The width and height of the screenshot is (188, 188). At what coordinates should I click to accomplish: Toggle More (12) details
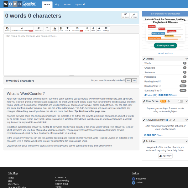pyautogui.click(x=151, y=95)
